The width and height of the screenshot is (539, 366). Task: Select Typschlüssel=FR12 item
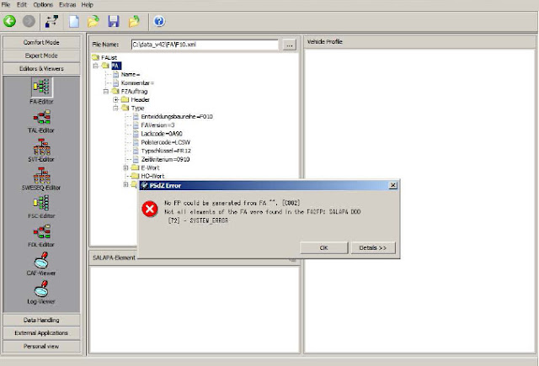tap(166, 151)
